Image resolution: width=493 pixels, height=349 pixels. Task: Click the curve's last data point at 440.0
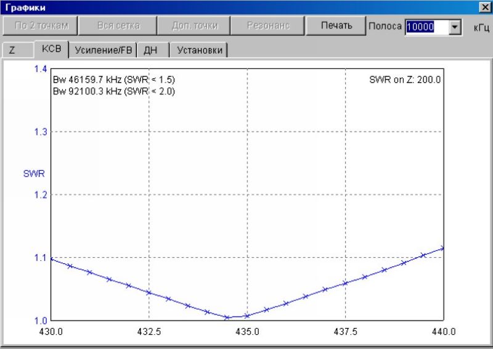(x=442, y=248)
